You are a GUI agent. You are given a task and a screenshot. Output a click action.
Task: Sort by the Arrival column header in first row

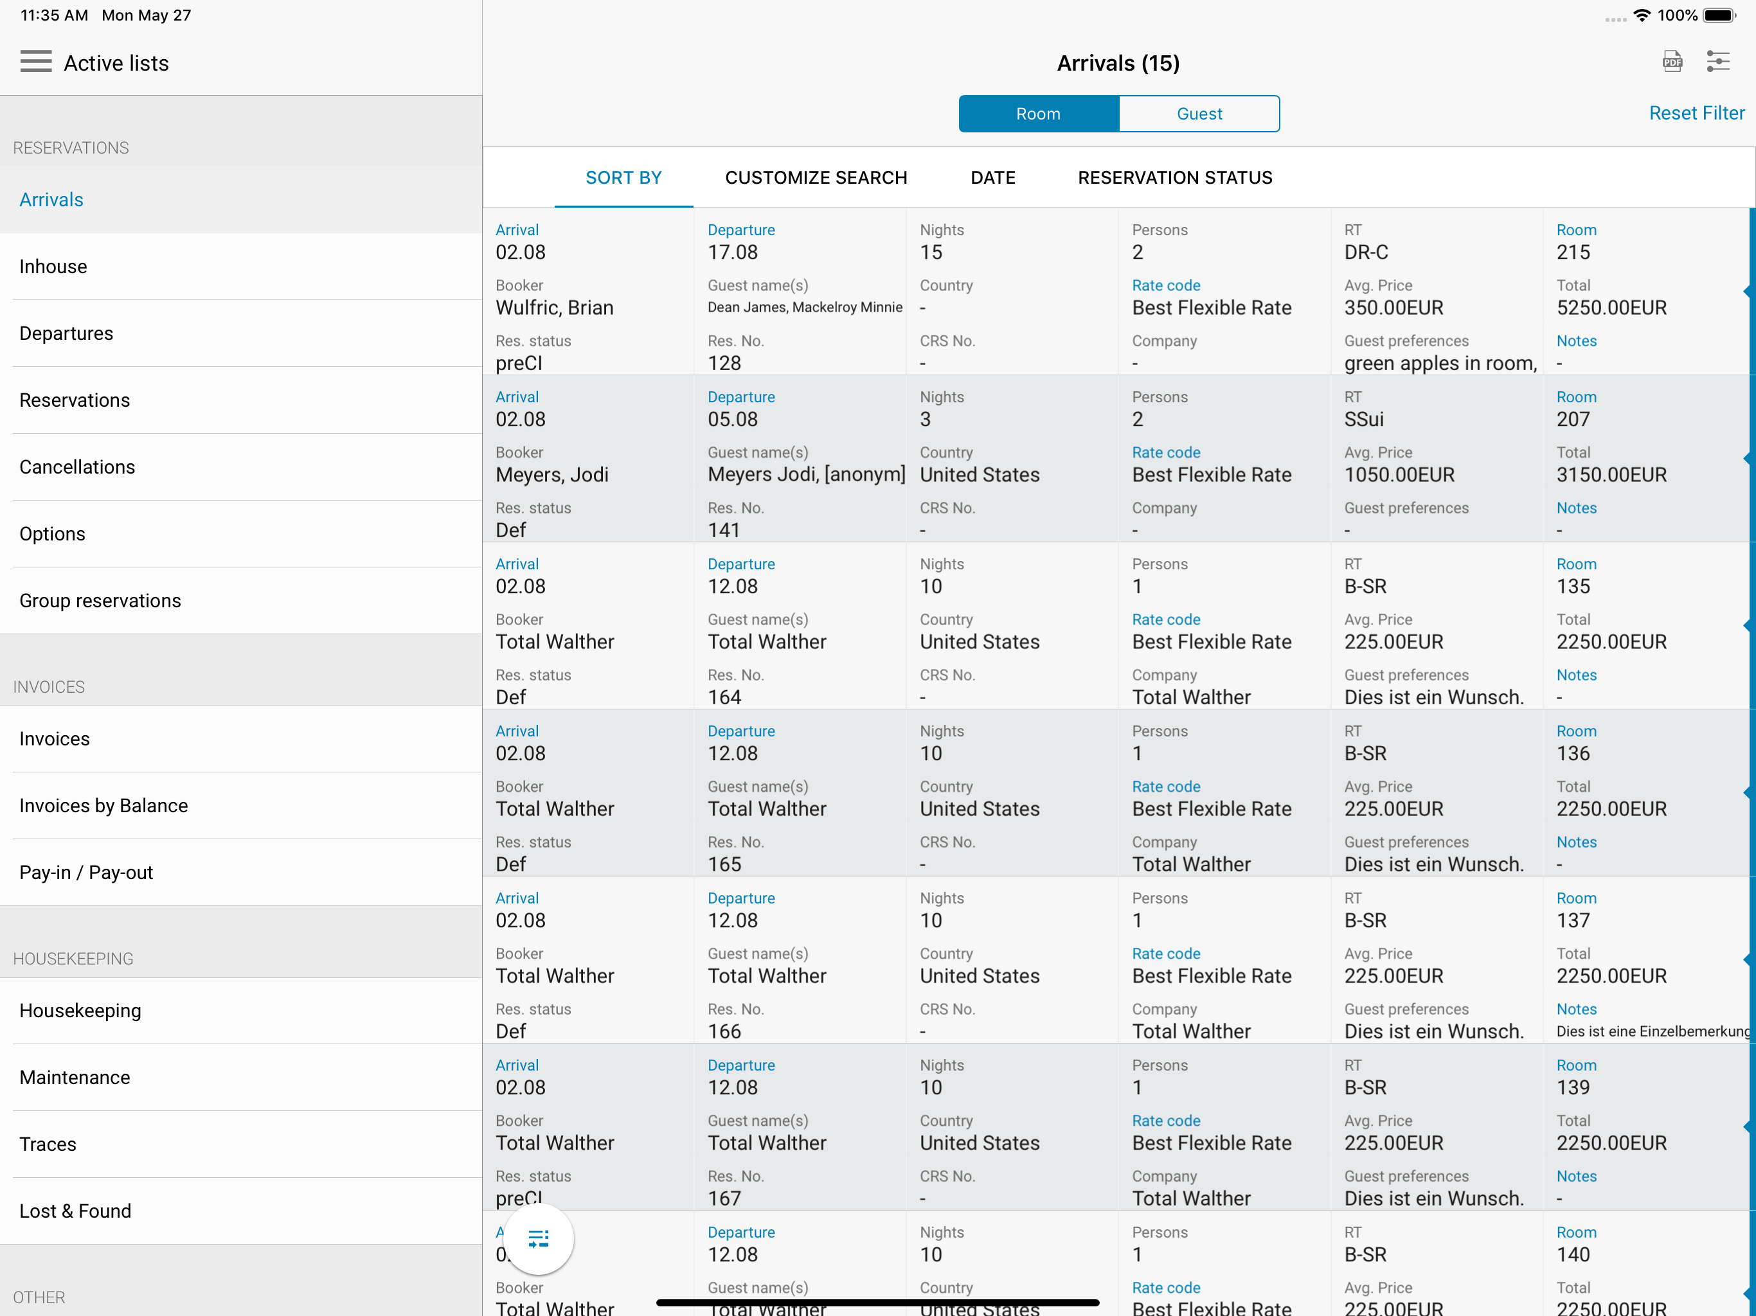point(517,230)
